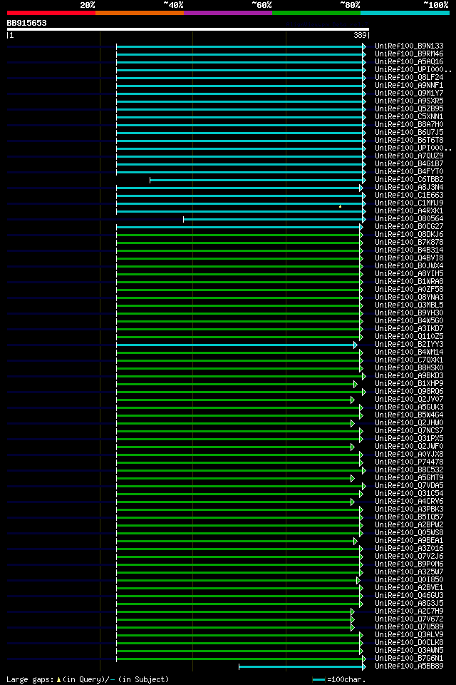Click the cyan alignment bar of UniRef100_B2IYY3
Viewport: 456px width, 685px height.
pyautogui.click(x=237, y=345)
